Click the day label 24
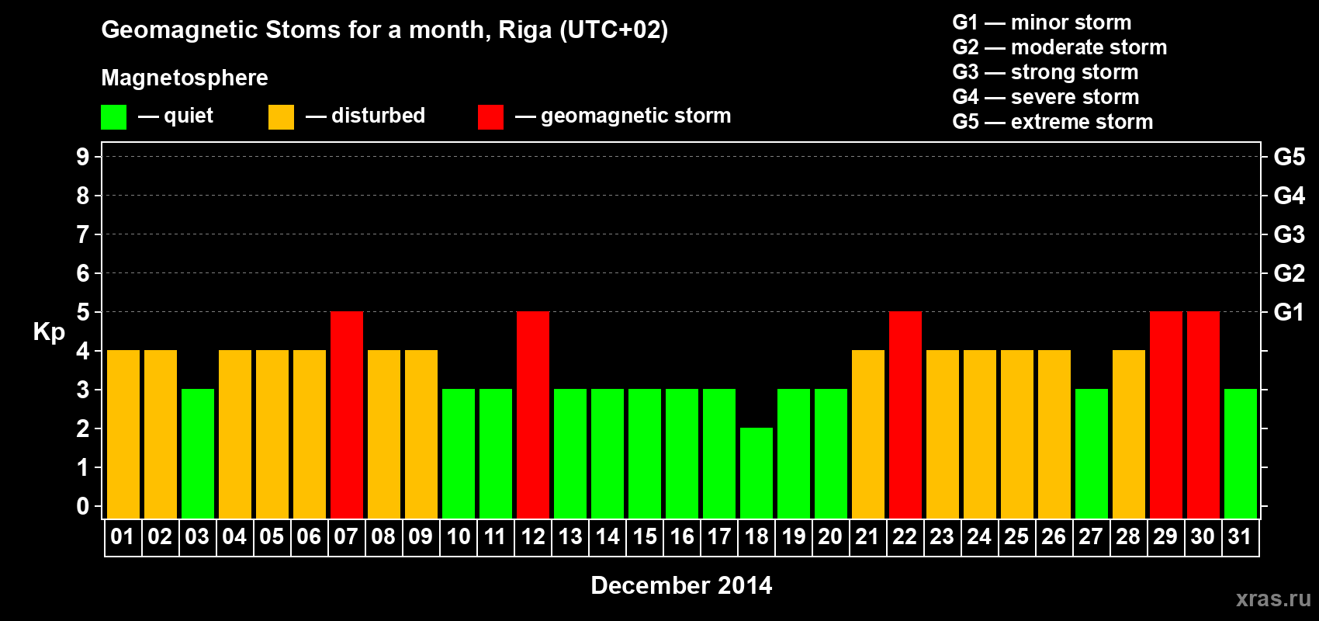This screenshot has width=1319, height=621. [x=979, y=536]
